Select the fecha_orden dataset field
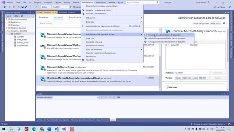Screen dimensions: 234x132 click(x=22, y=40)
